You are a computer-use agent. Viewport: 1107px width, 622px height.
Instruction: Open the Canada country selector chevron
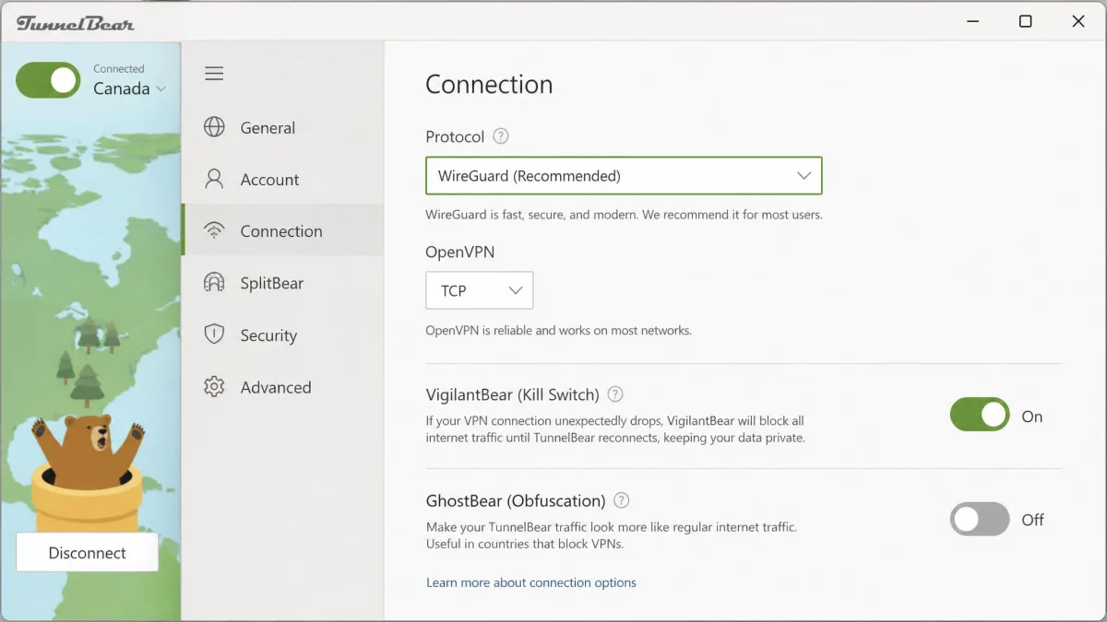tap(161, 89)
